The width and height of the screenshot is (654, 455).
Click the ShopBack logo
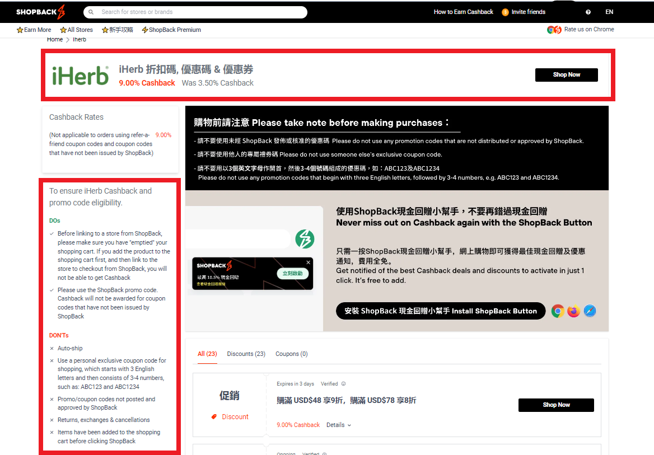(x=40, y=12)
